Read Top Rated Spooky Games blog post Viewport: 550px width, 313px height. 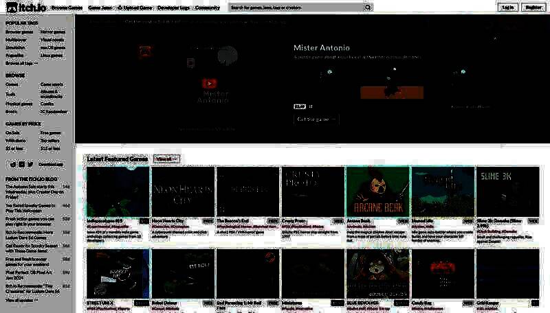click(30, 208)
